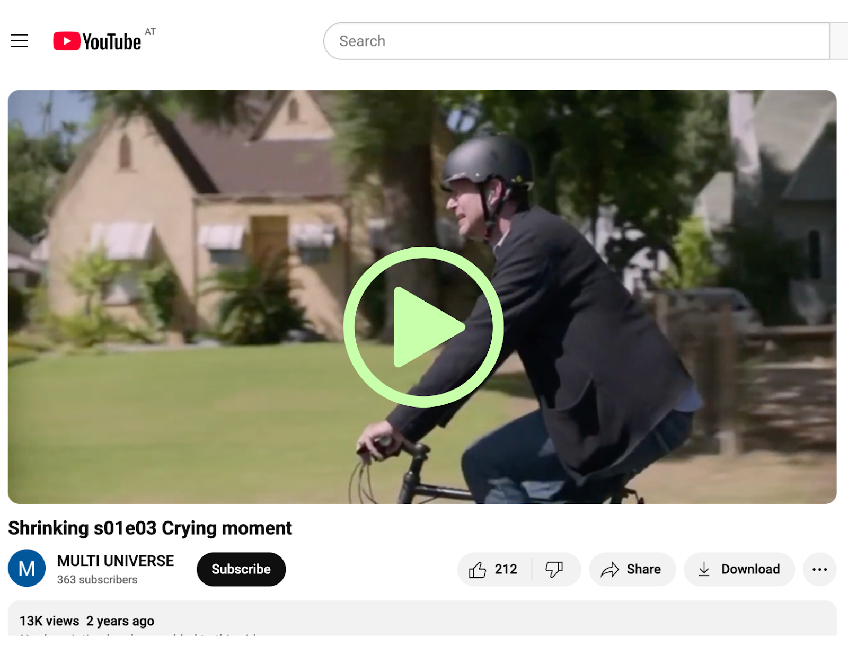Click the 212 likes count
Viewport: 848px width, 655px height.
pos(506,570)
